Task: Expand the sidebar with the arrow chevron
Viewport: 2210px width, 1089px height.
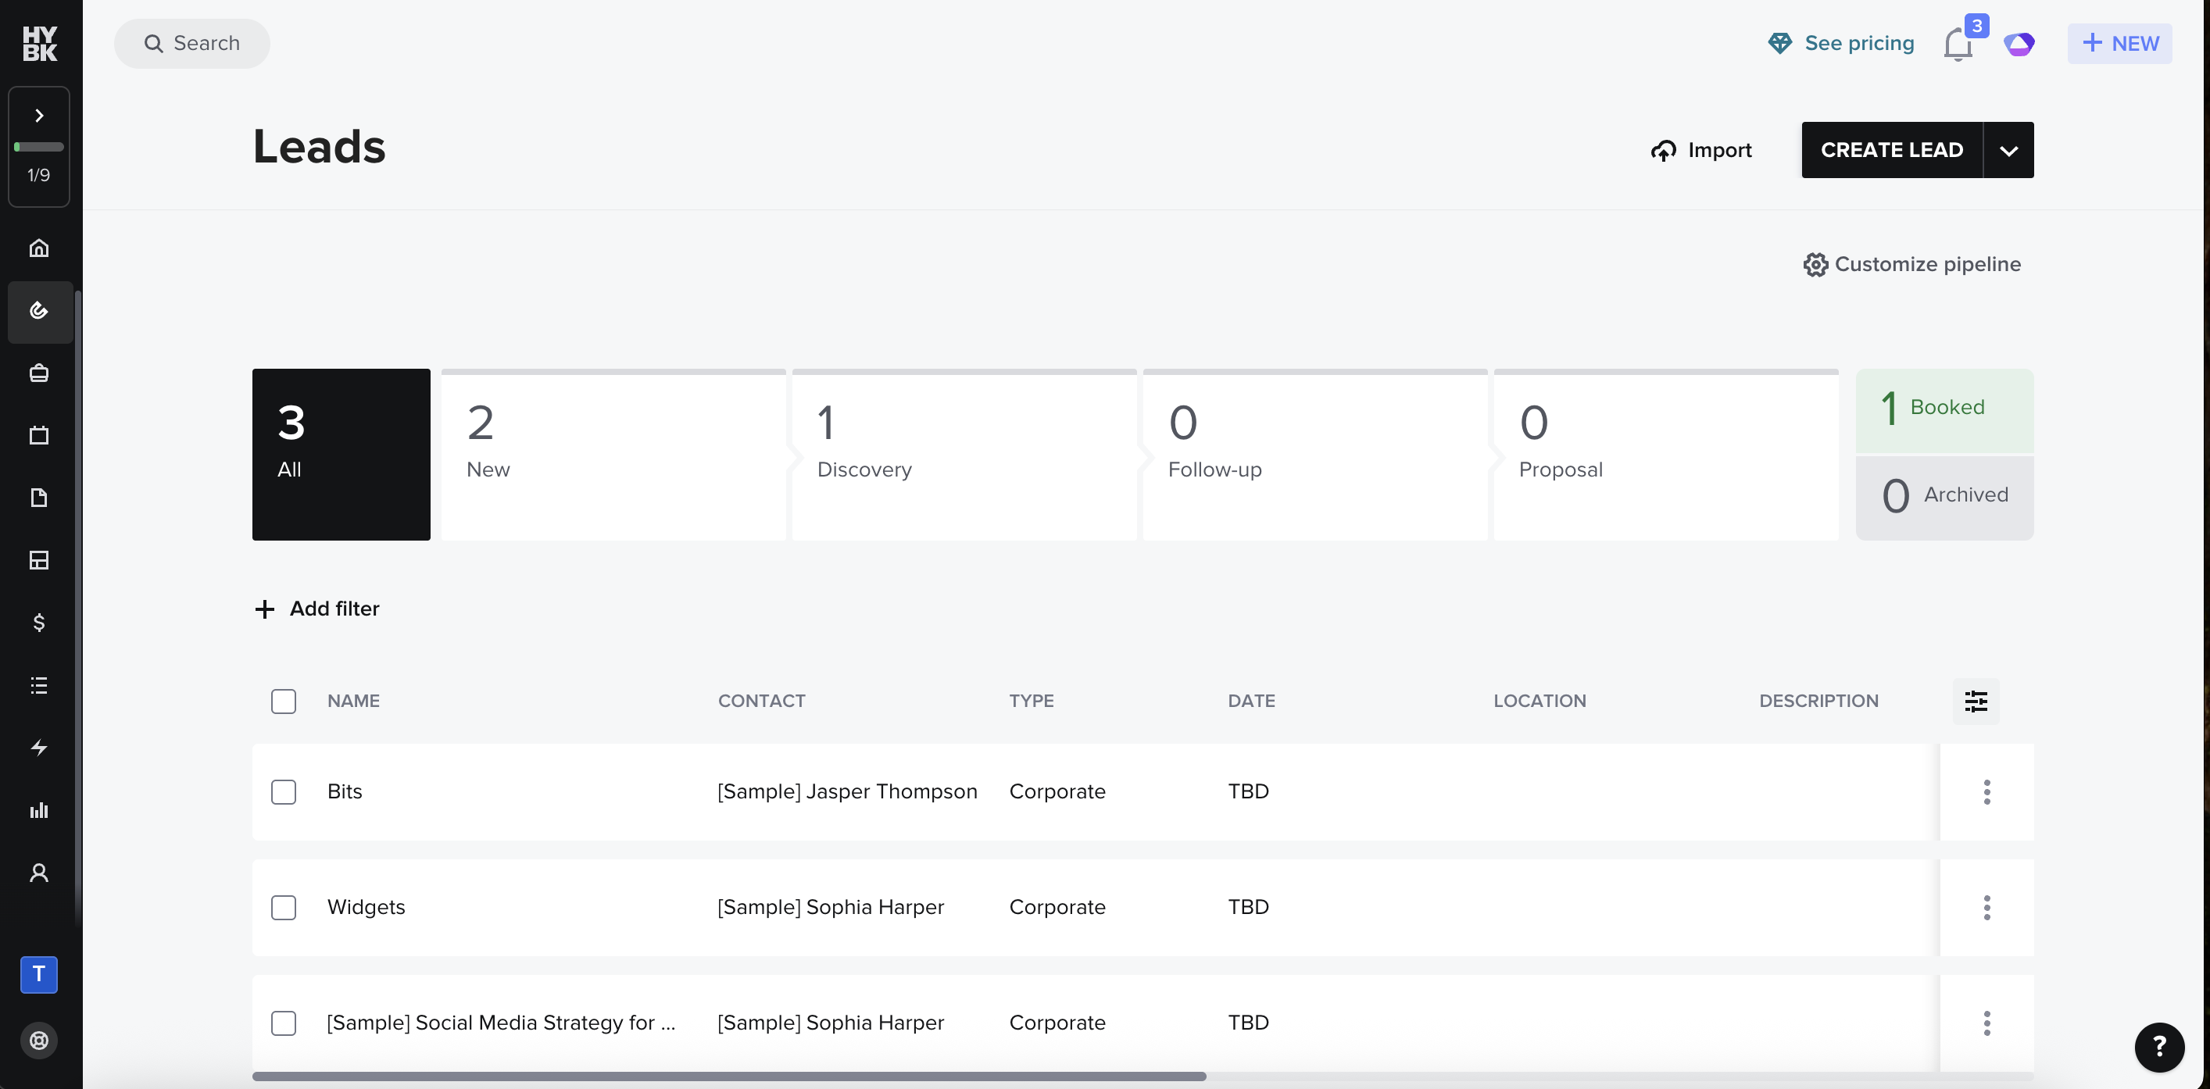Action: click(x=38, y=114)
